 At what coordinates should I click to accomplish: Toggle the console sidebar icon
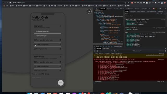94,51
